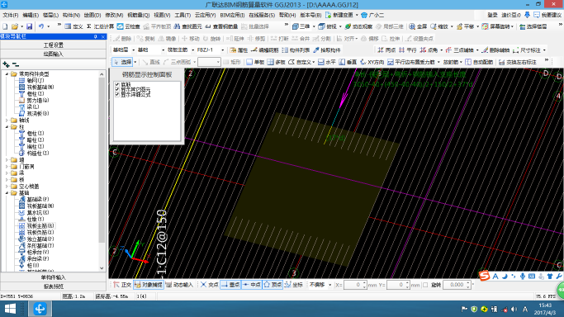Viewport: 564px width, 317px height.
Task: Open the 属性 properties tool
Action: coord(239,50)
